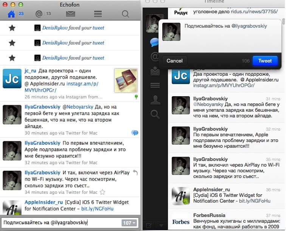
Task: Click reply arrow on the AirPlay tweet
Action: [x=135, y=172]
